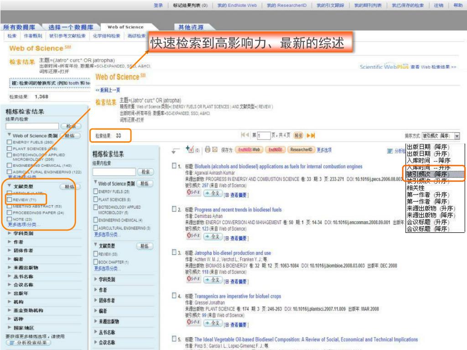
Task: Click the SFX icon for result 2
Action: click(193, 236)
